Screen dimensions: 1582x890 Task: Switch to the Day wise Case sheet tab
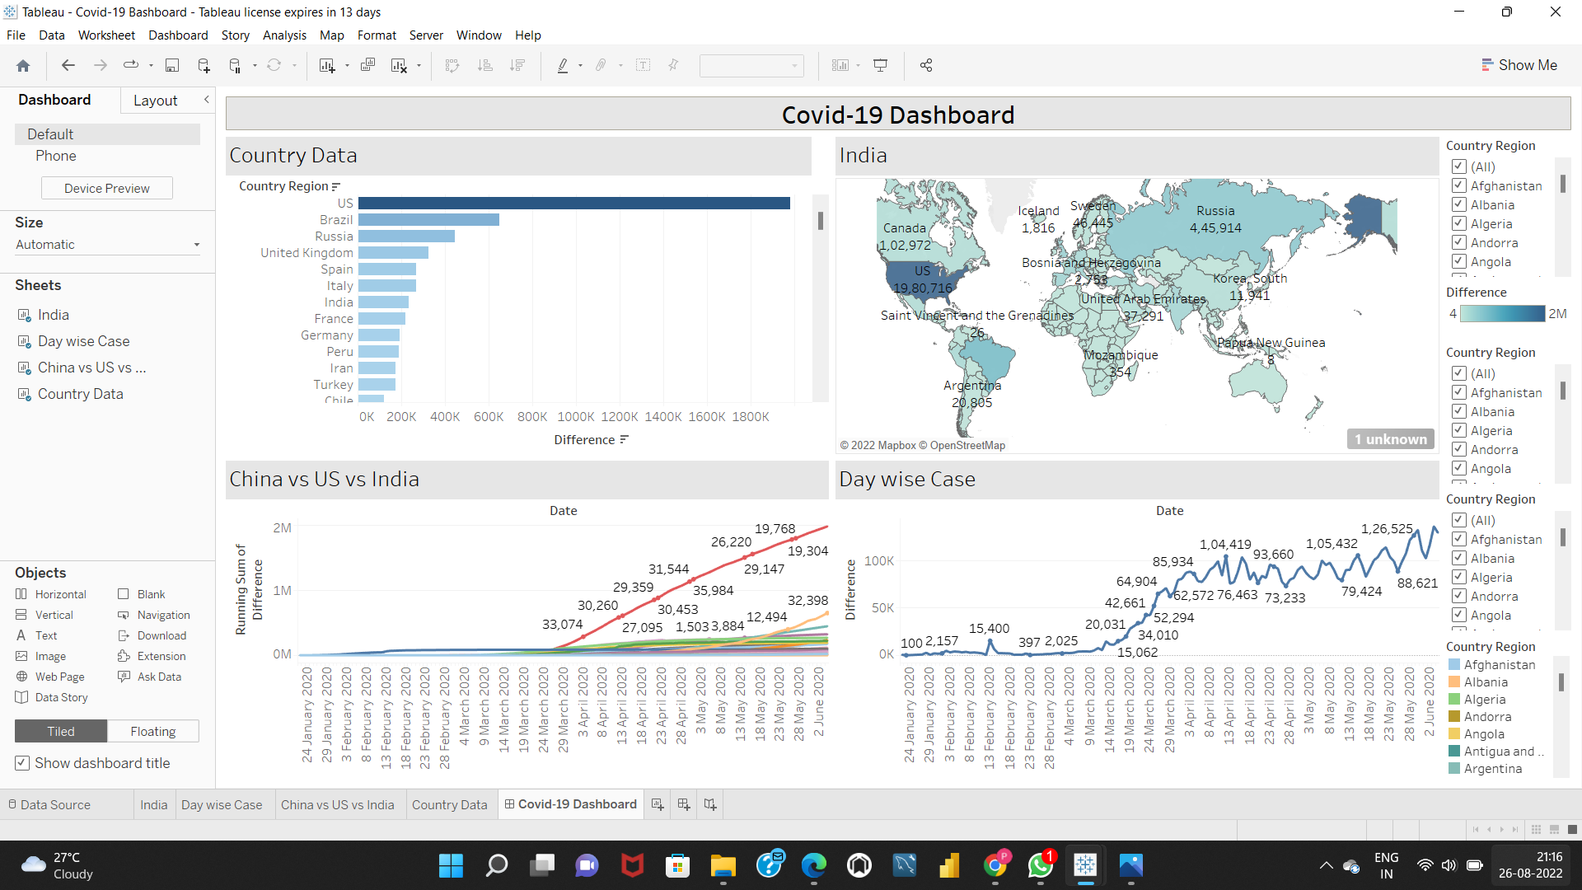pyautogui.click(x=222, y=803)
